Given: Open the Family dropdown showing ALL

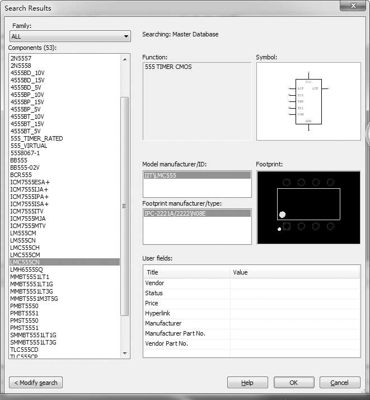Looking at the screenshot, I should (70, 36).
